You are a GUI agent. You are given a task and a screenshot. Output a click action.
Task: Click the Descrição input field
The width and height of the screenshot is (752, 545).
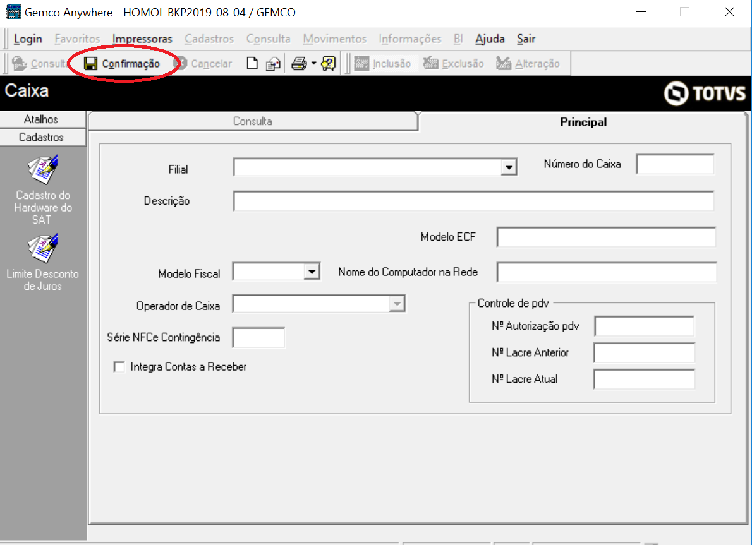(x=474, y=201)
